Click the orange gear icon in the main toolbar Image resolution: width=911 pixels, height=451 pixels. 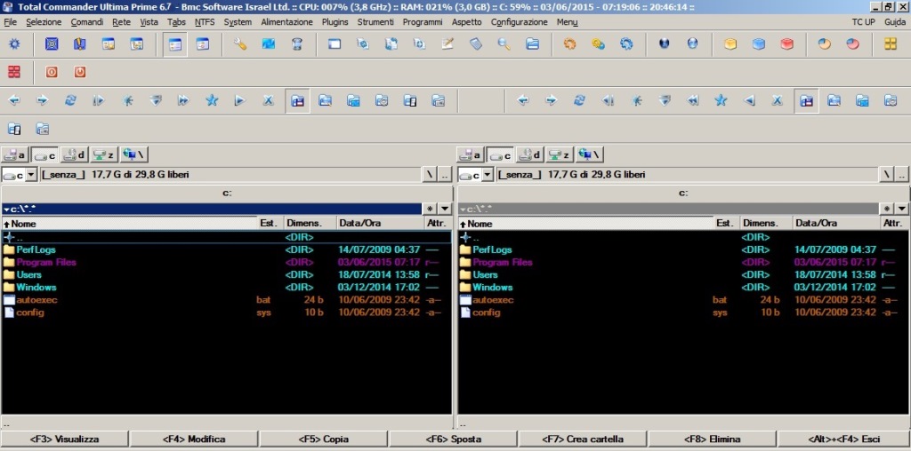coord(570,44)
